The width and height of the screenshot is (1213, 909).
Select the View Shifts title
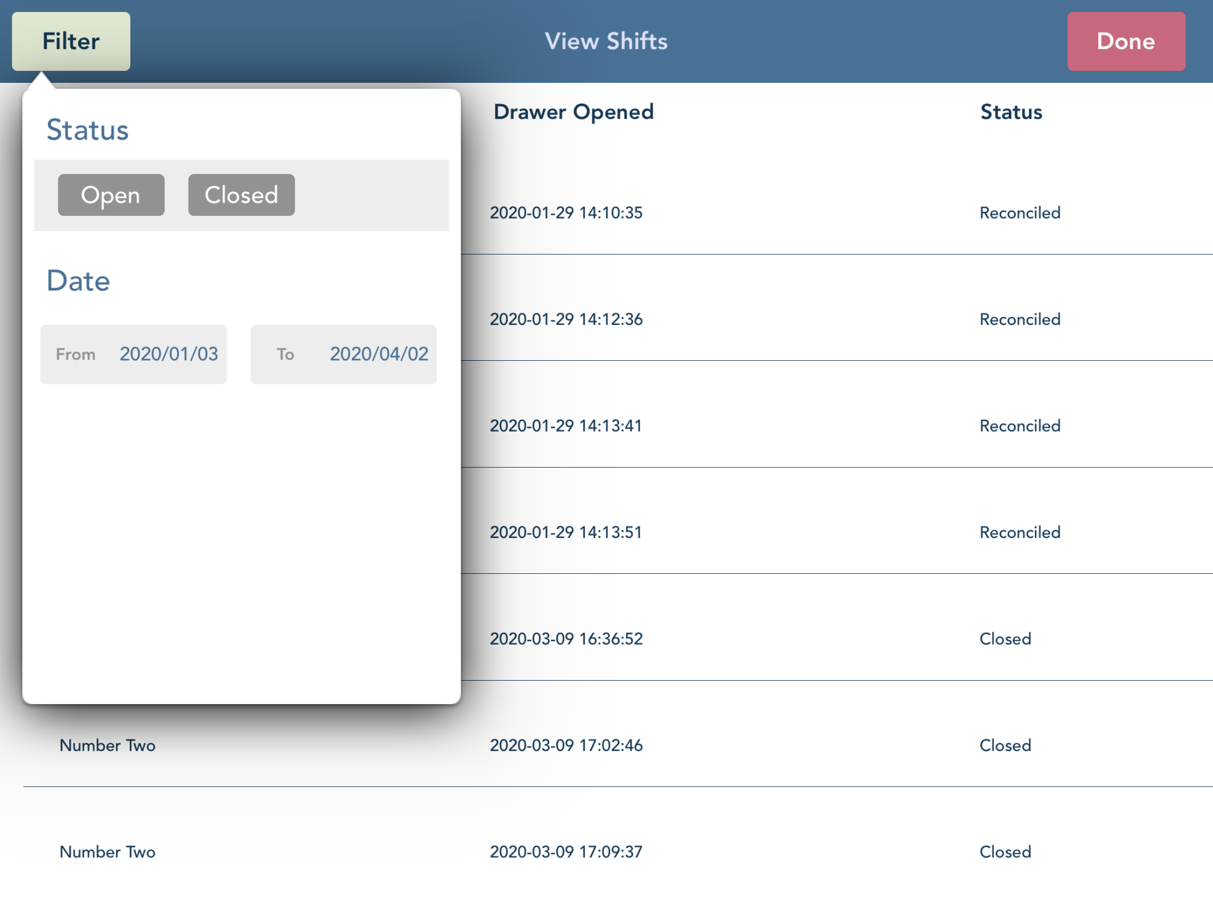coord(606,40)
